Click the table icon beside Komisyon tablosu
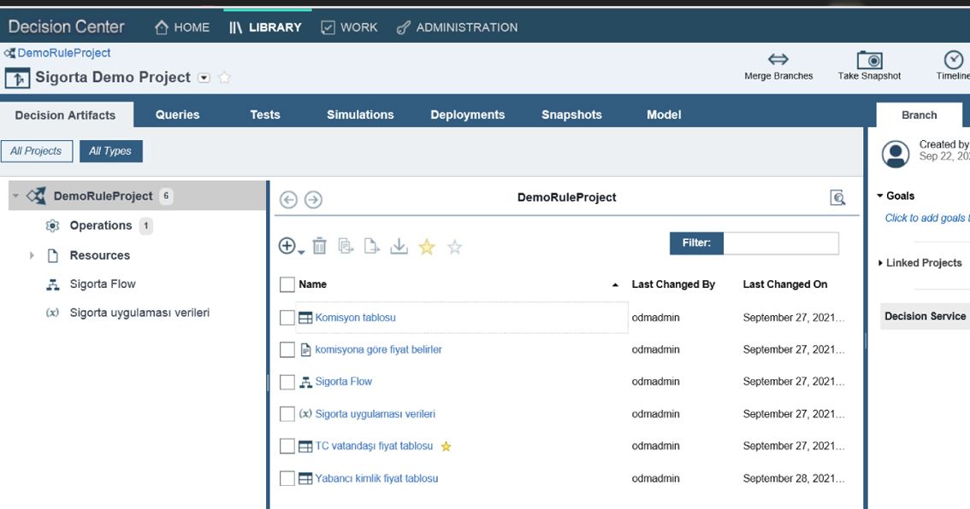970x509 pixels. tap(305, 318)
